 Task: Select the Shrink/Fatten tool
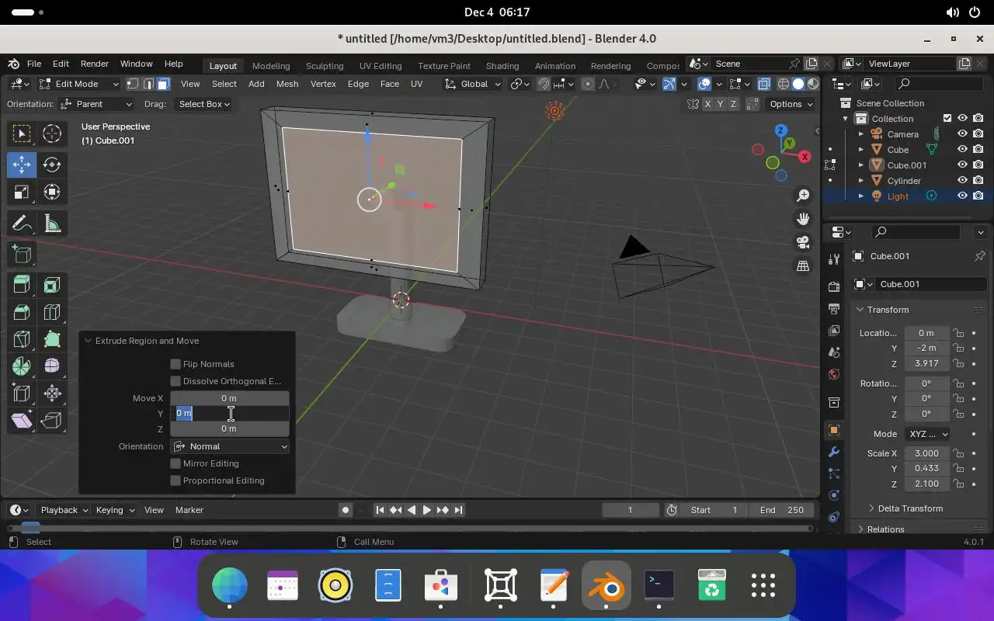tap(52, 393)
